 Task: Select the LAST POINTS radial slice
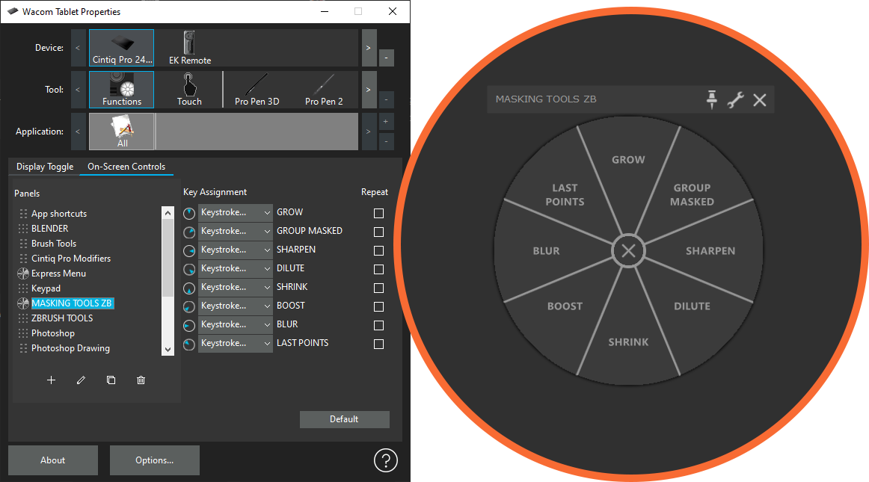(565, 194)
